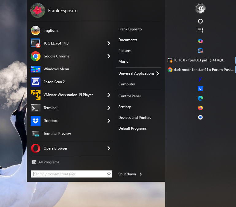The width and height of the screenshot is (236, 207).
Task: Open Dropbox taskbar icon
Action: coord(200,89)
